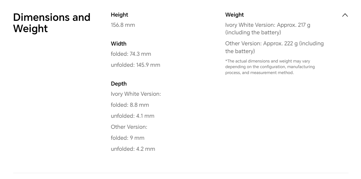Click the Dimensions and Weight heading
The width and height of the screenshot is (361, 179).
[51, 23]
